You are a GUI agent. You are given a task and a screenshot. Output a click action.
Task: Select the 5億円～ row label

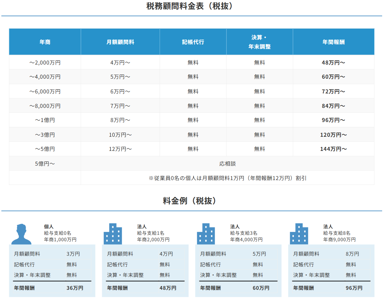(x=45, y=163)
